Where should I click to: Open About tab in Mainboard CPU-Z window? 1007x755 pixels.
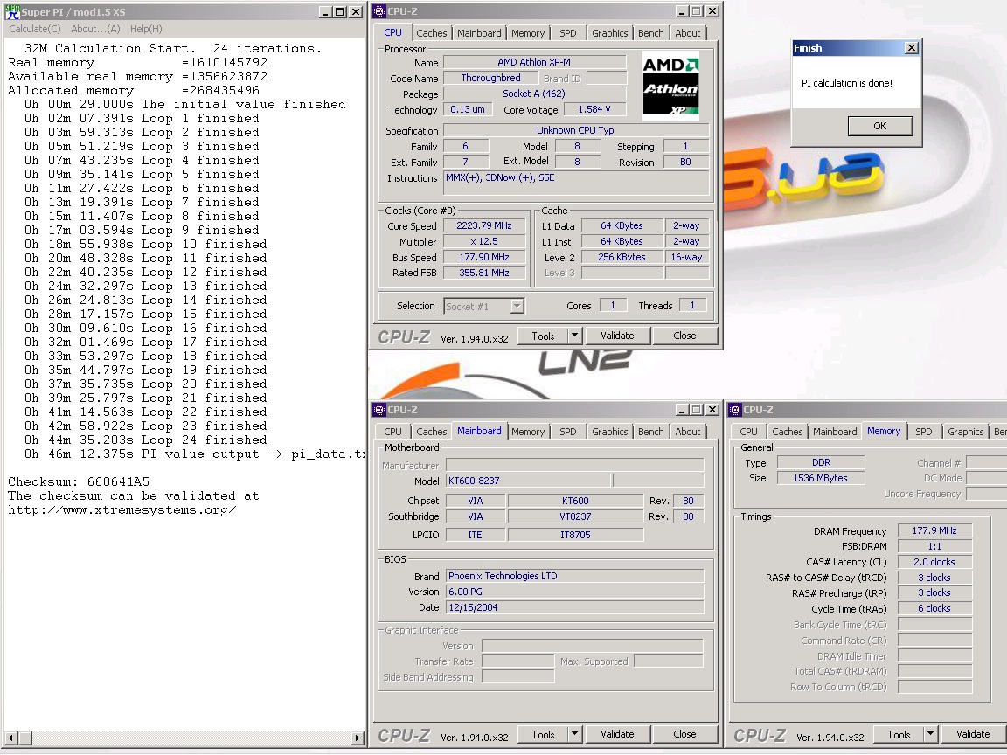pyautogui.click(x=687, y=432)
